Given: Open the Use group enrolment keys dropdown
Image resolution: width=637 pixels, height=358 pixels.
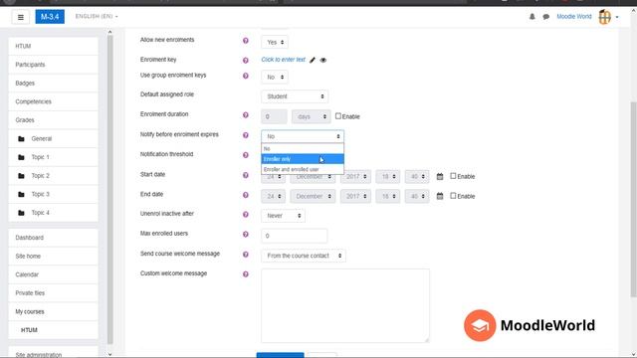Looking at the screenshot, I should [275, 78].
